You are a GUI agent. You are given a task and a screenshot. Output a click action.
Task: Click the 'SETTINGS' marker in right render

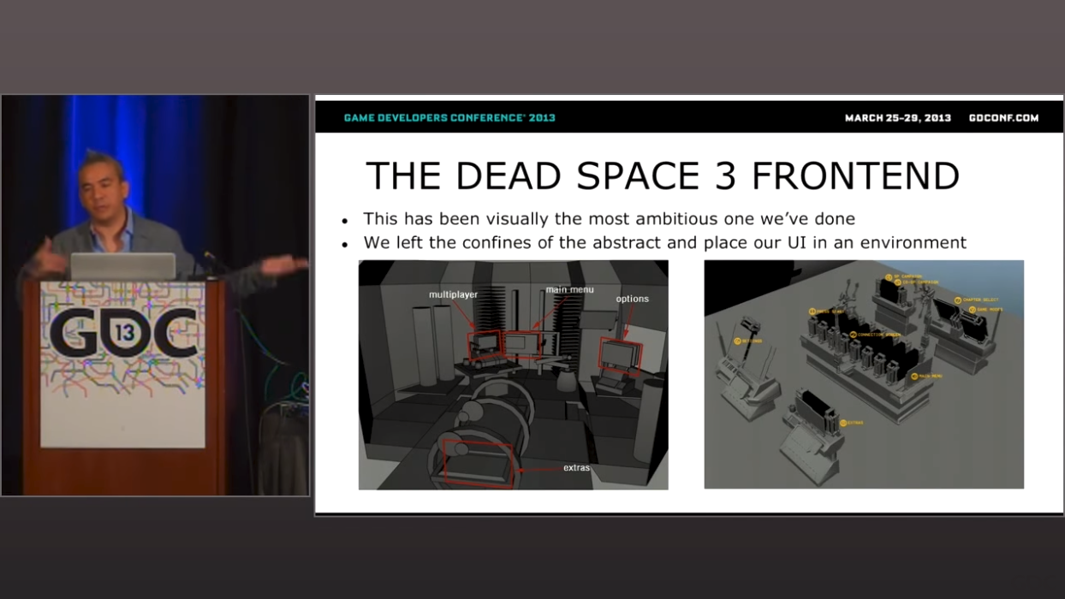point(747,341)
